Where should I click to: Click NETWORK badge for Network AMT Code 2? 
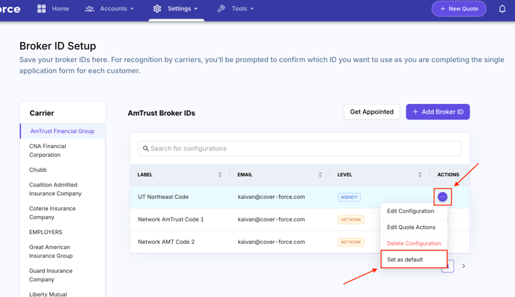[x=351, y=242]
